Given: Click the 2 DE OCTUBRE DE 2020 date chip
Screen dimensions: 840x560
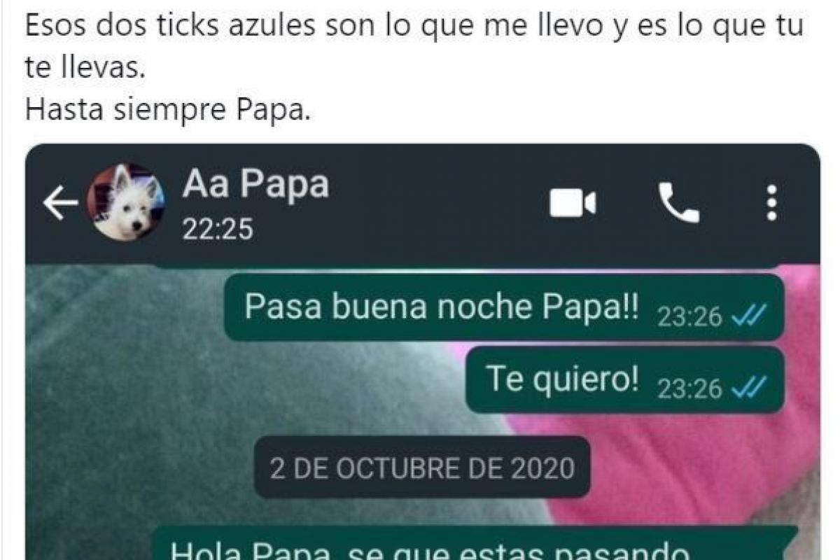Looking at the screenshot, I should pyautogui.click(x=422, y=468).
